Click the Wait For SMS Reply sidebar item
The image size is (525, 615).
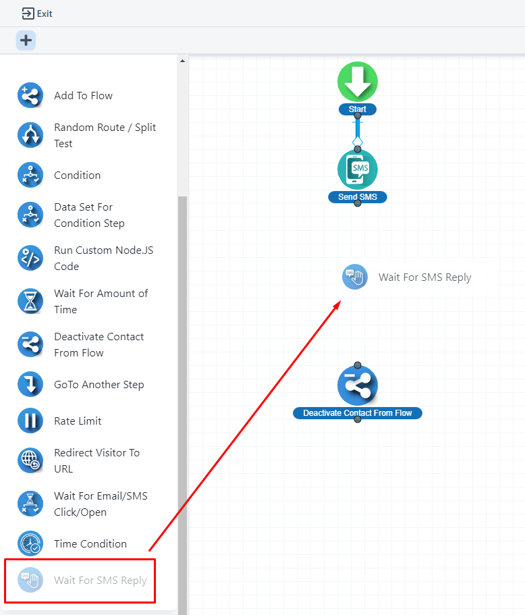[100, 581]
